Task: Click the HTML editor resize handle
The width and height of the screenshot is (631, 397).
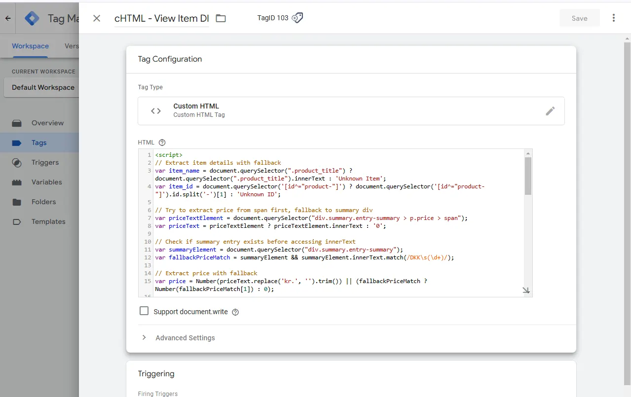Action: coord(526,291)
